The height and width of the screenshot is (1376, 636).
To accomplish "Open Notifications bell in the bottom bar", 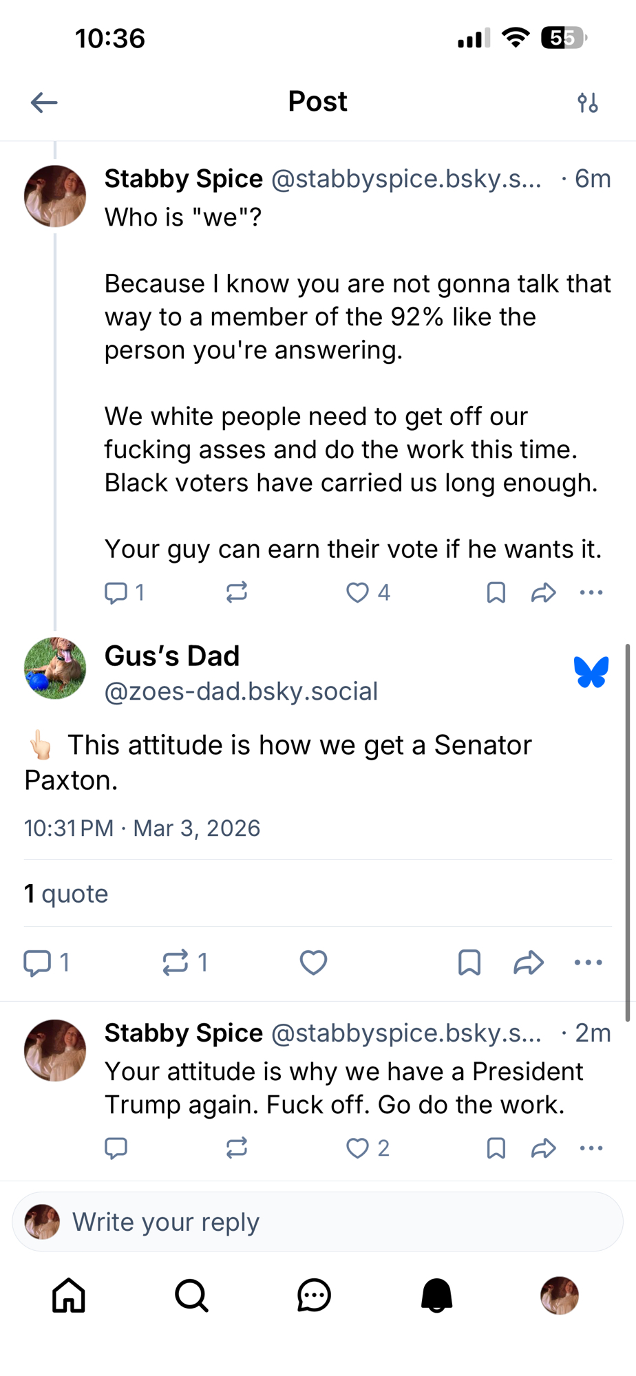I will [436, 1296].
